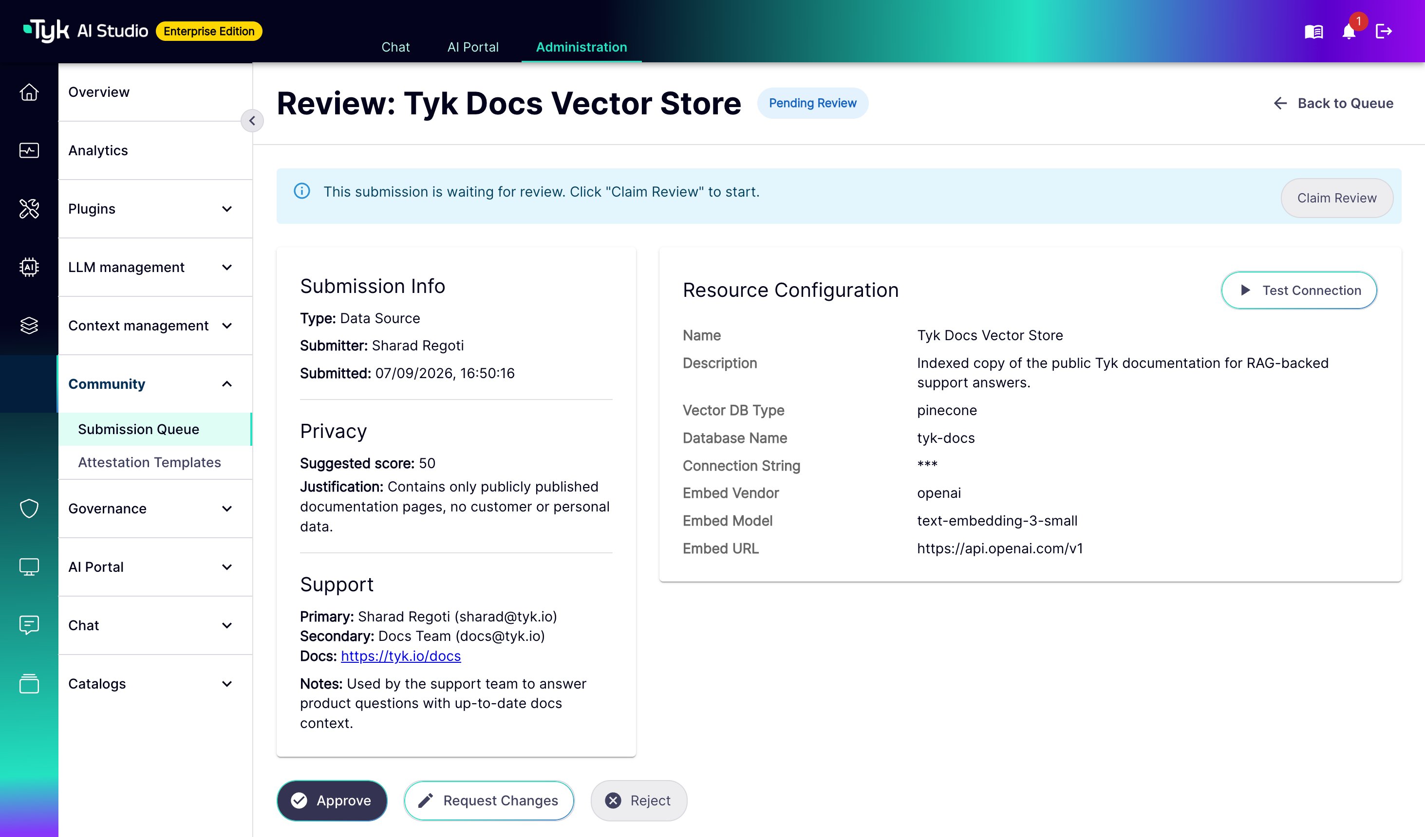1425x837 pixels.
Task: Click the Claim Review button
Action: point(1337,198)
